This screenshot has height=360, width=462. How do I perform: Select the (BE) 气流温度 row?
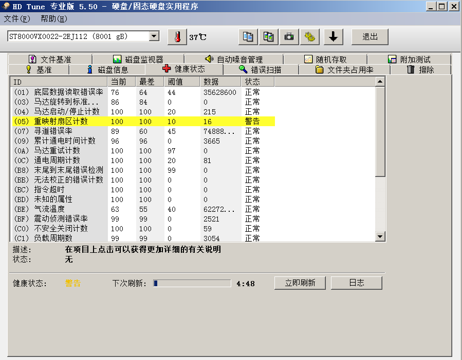pos(143,209)
